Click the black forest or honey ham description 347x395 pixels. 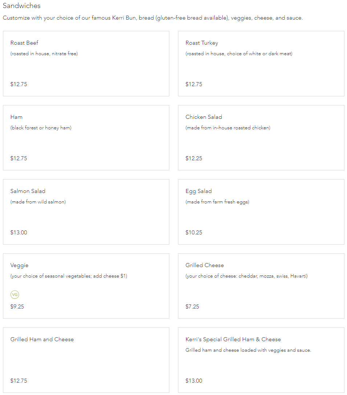coord(41,128)
